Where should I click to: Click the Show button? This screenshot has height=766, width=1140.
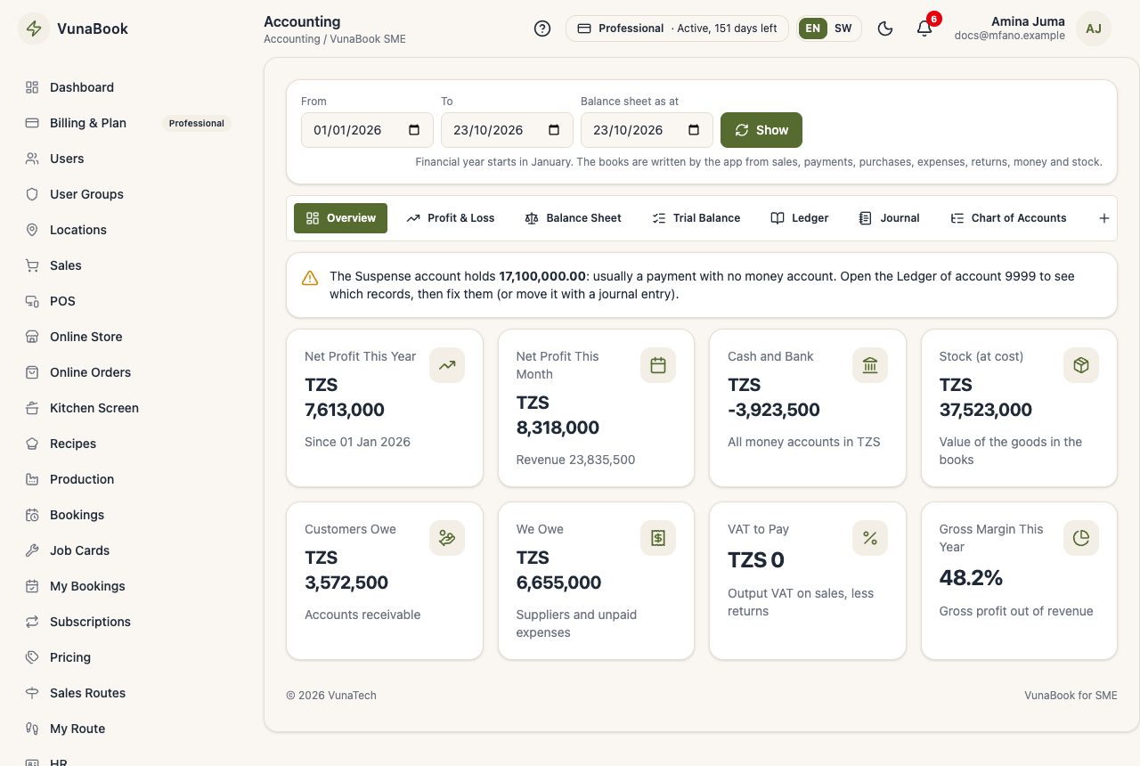(761, 130)
